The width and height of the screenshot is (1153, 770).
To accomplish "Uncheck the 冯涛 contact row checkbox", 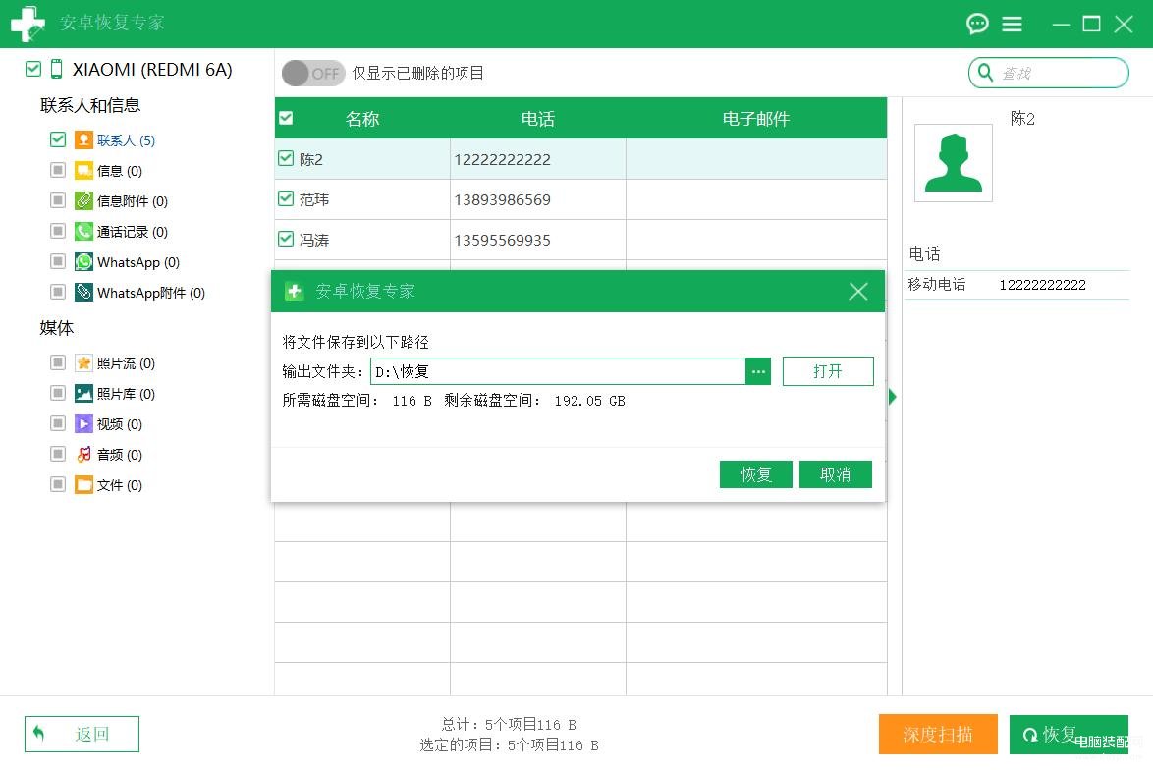I will coord(286,239).
